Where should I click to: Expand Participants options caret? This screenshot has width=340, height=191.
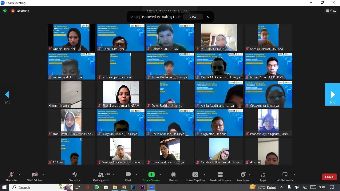114,175
